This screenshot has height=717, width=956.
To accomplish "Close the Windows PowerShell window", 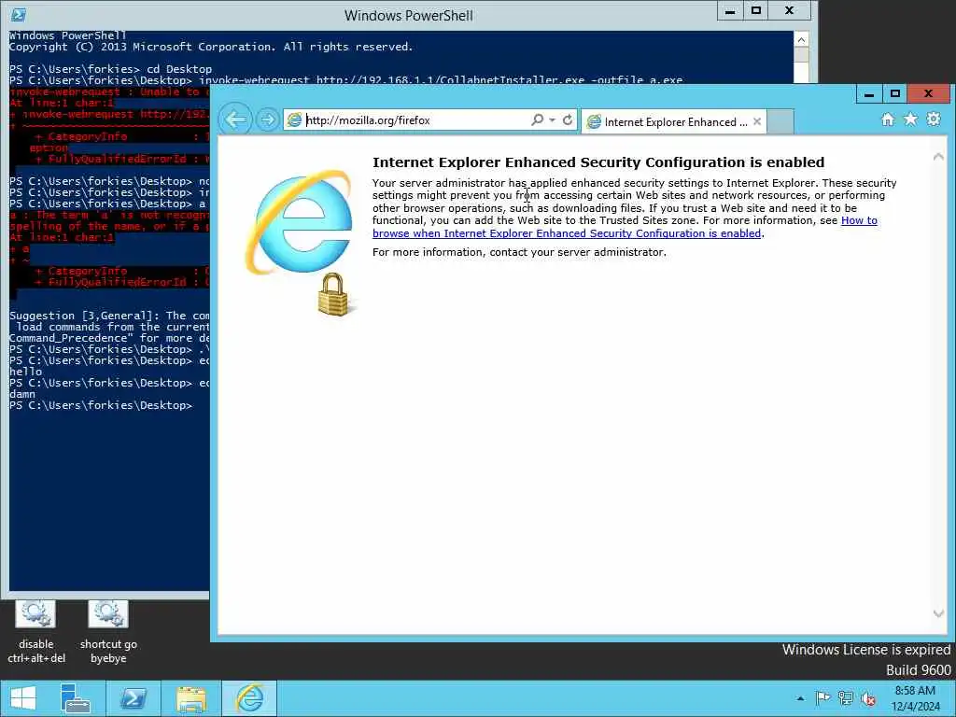I will click(790, 11).
